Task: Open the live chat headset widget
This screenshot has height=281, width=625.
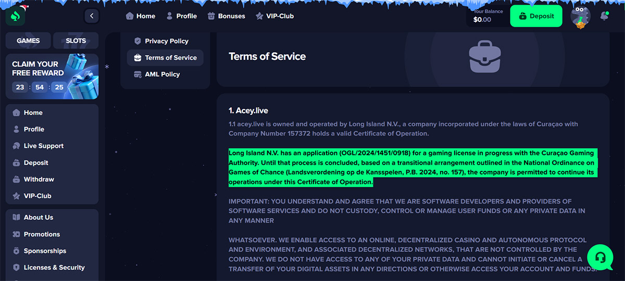Action: (599, 258)
